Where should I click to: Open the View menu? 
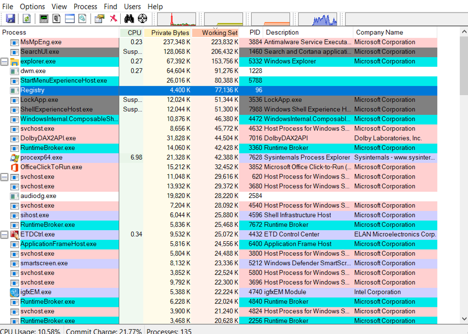59,6
